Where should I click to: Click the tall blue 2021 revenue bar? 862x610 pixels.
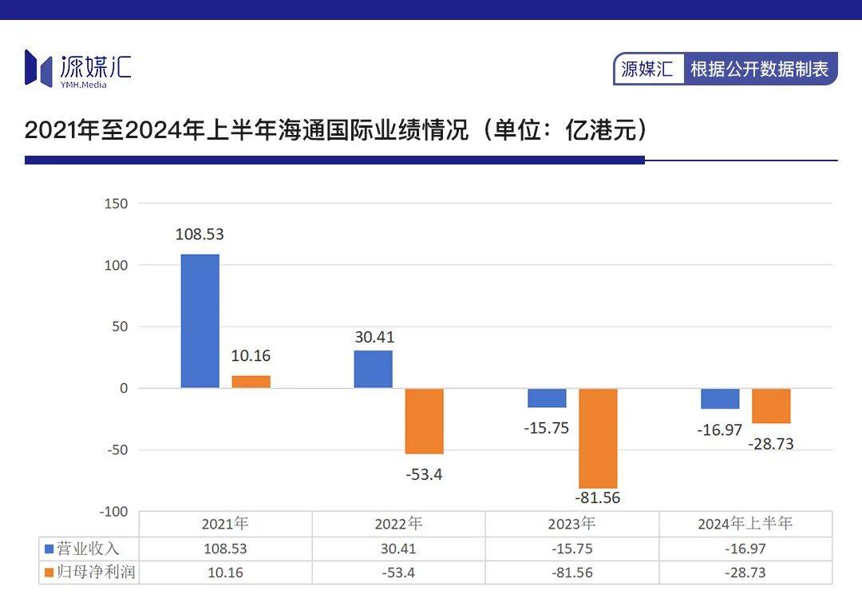[200, 319]
